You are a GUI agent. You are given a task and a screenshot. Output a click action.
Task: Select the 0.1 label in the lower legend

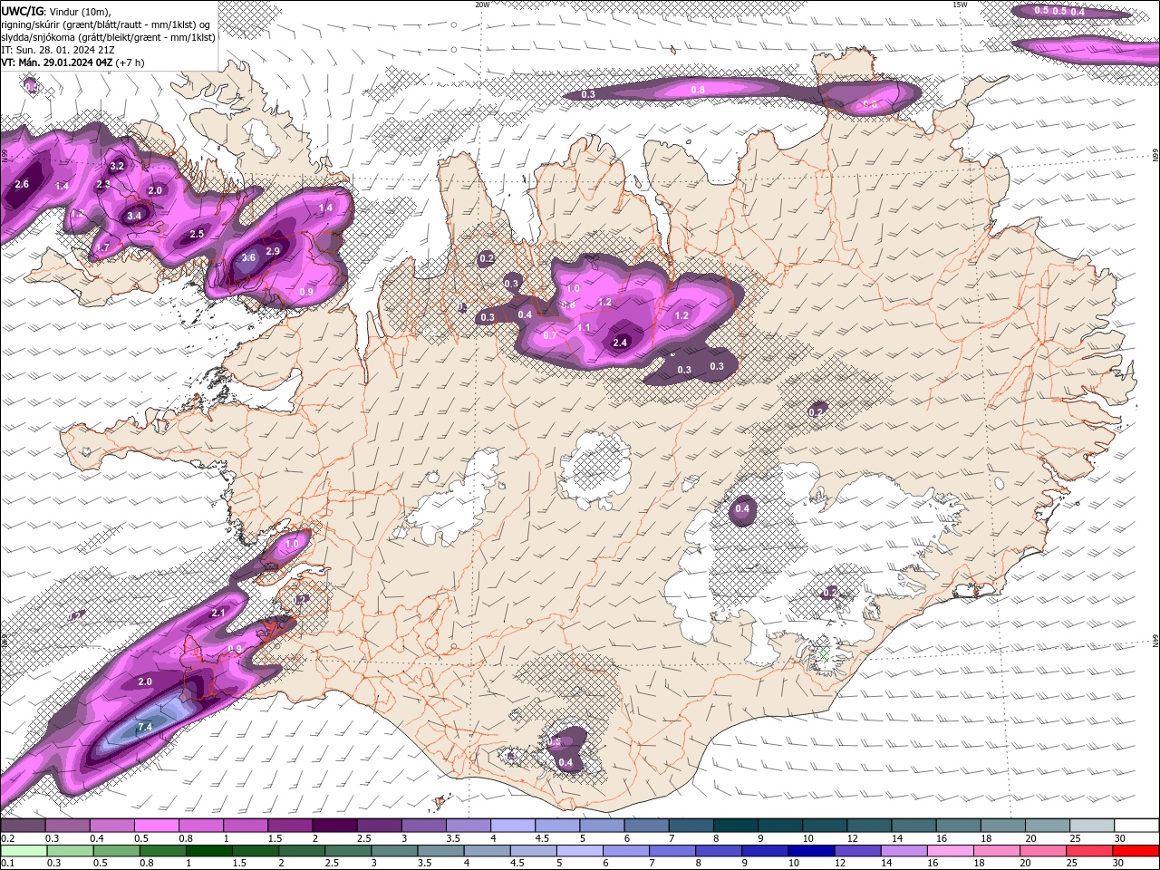coord(7,863)
